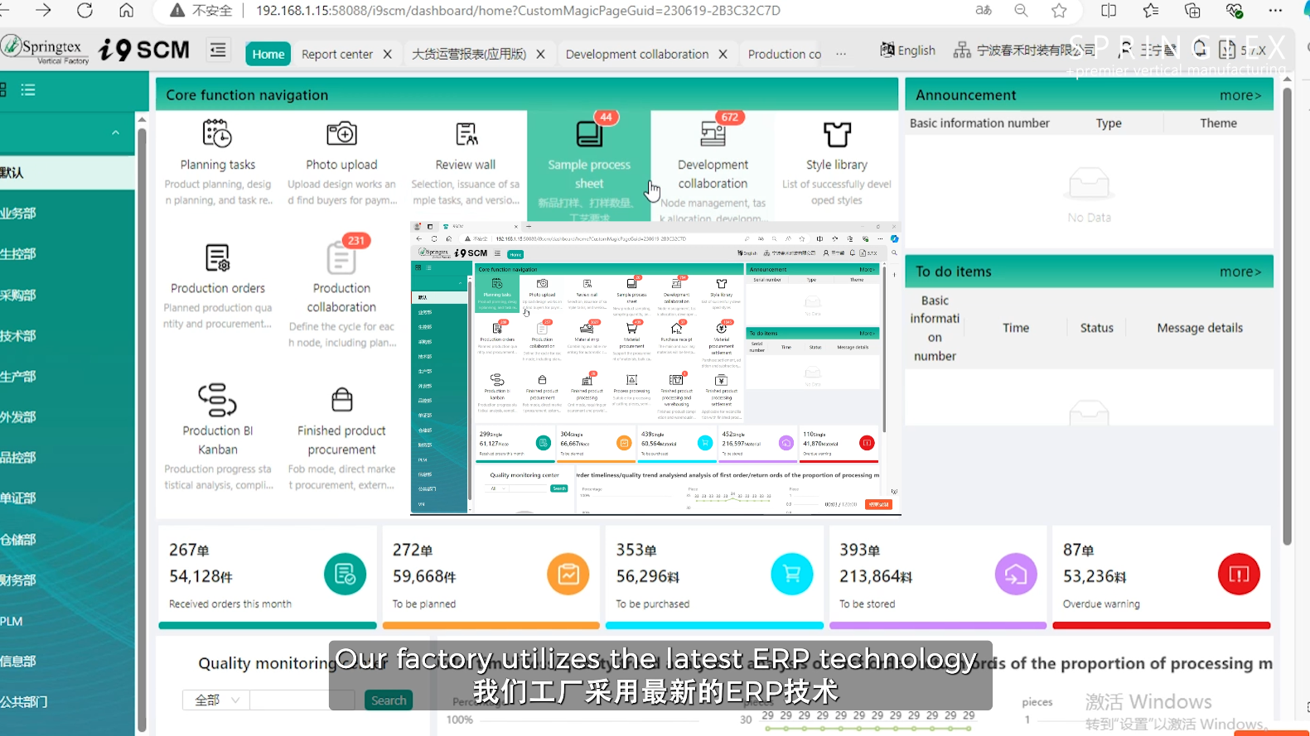Open Production collaboration icon with 231 badge
Image resolution: width=1310 pixels, height=736 pixels.
341,257
